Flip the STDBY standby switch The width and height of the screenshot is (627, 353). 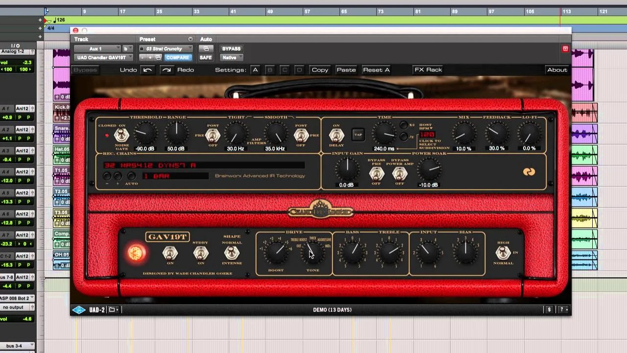[201, 252]
